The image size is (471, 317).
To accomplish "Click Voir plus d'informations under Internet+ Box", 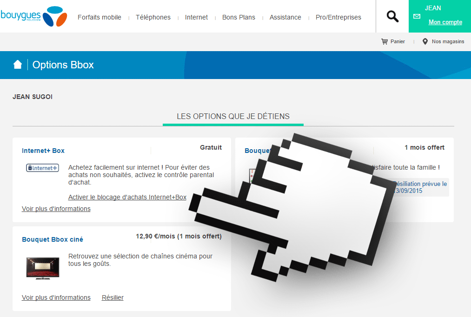I will pos(56,209).
